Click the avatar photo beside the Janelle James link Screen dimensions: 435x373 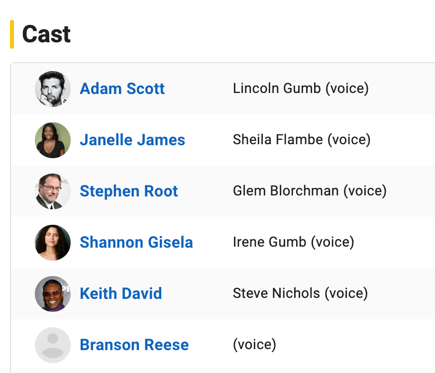pyautogui.click(x=53, y=140)
